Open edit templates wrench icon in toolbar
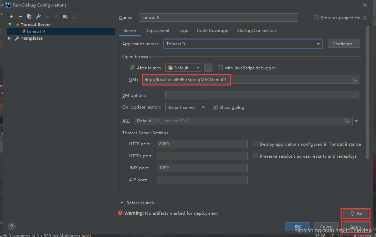376x237 pixels. click(38, 16)
